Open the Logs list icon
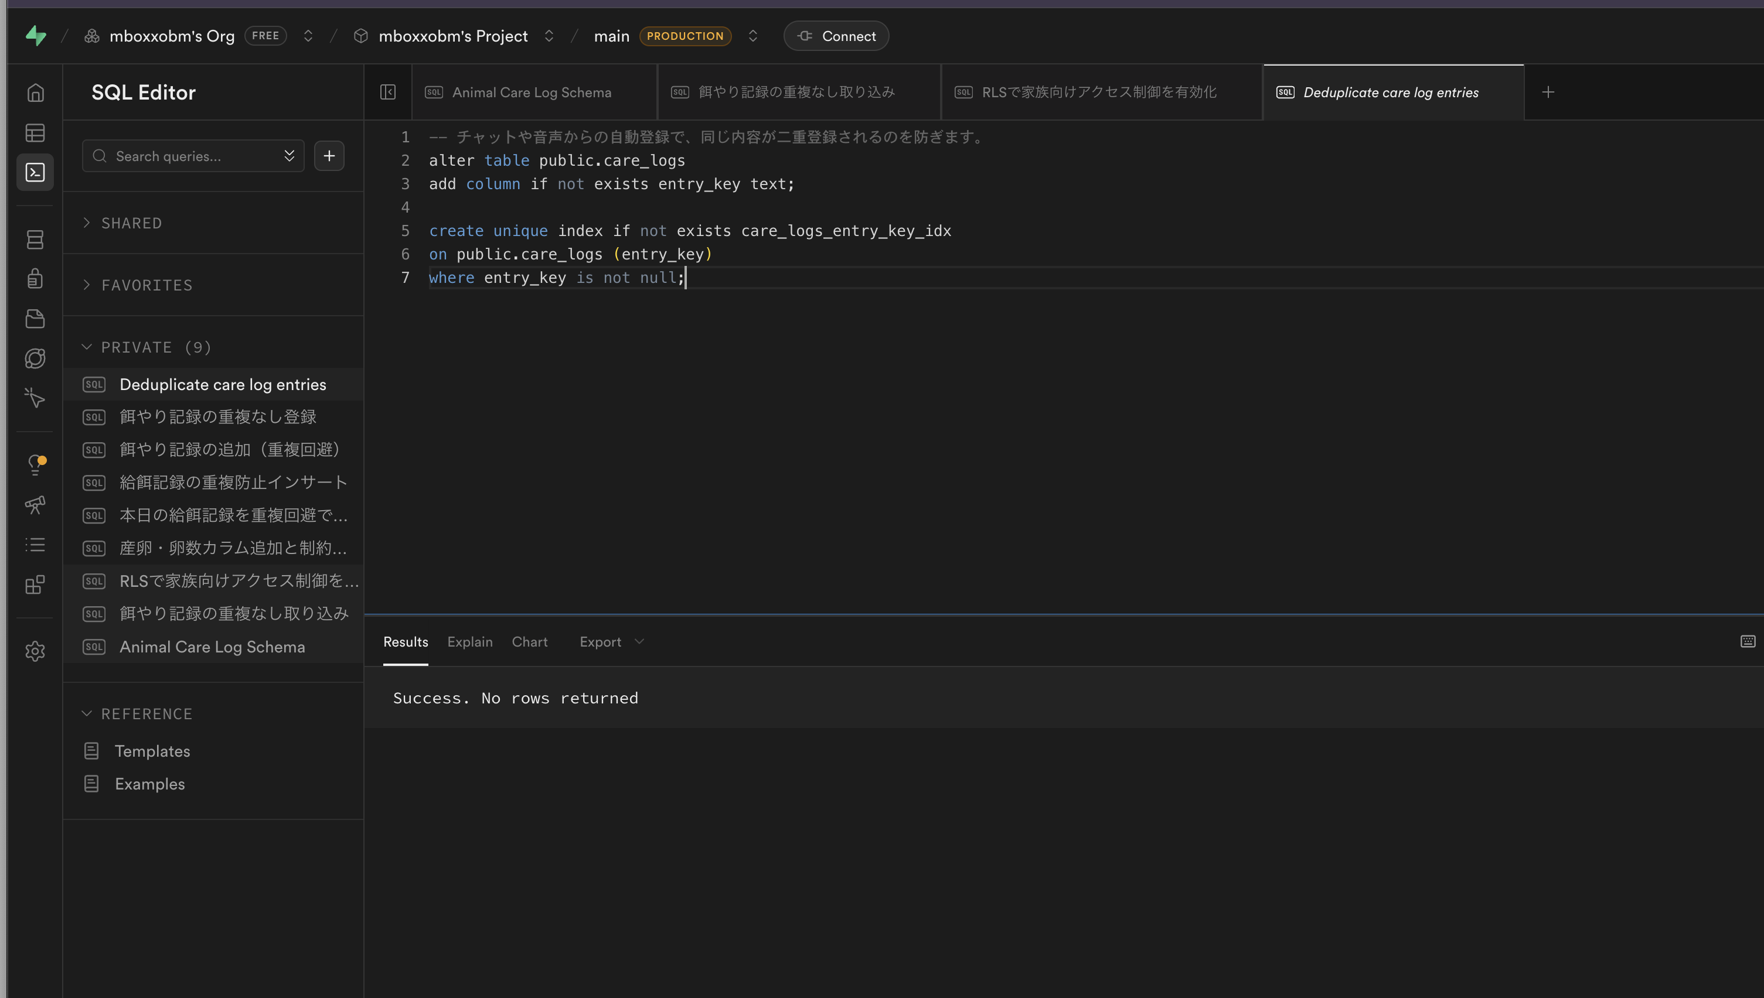The image size is (1764, 998). click(x=35, y=545)
